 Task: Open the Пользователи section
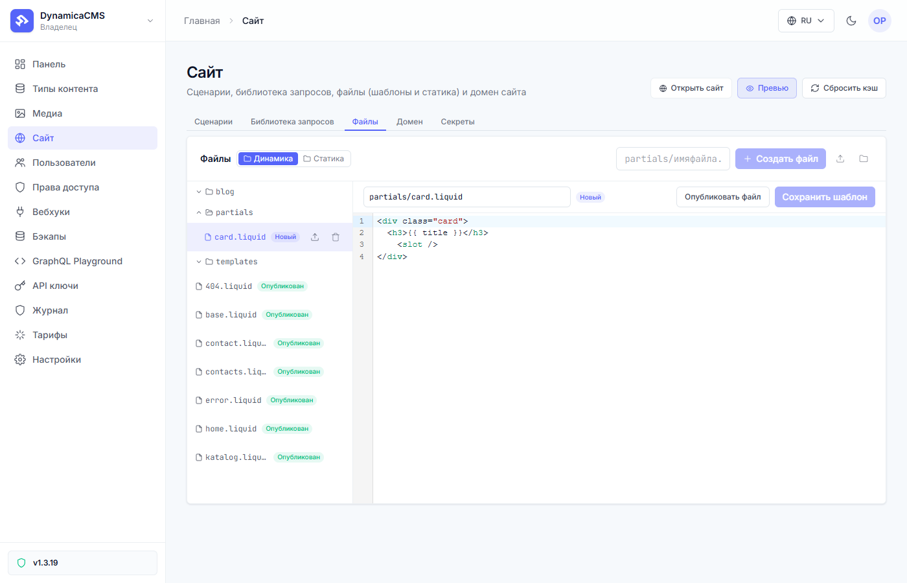pyautogui.click(x=82, y=163)
